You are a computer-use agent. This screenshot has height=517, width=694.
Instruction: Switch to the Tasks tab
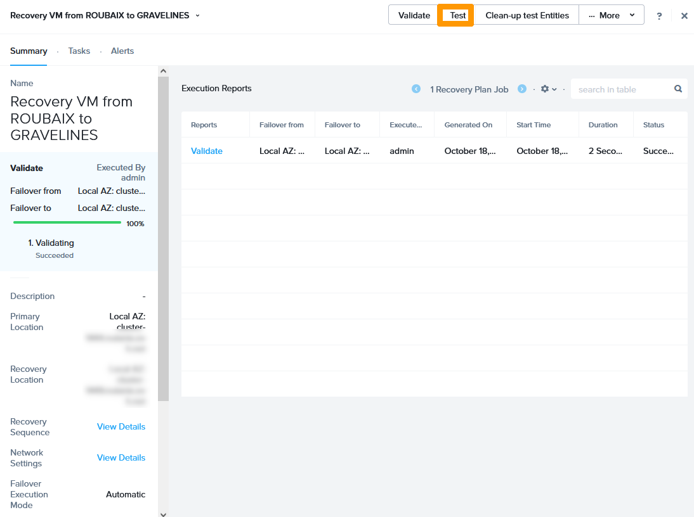click(x=79, y=51)
